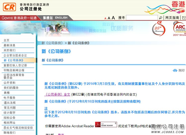Click the Hong Kong dragon brand logo
This screenshot has height=135, width=186.
click(165, 7)
